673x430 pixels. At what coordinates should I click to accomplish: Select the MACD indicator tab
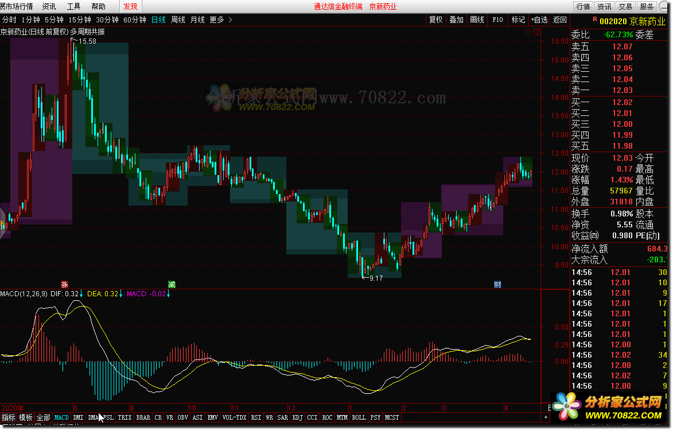(x=61, y=417)
